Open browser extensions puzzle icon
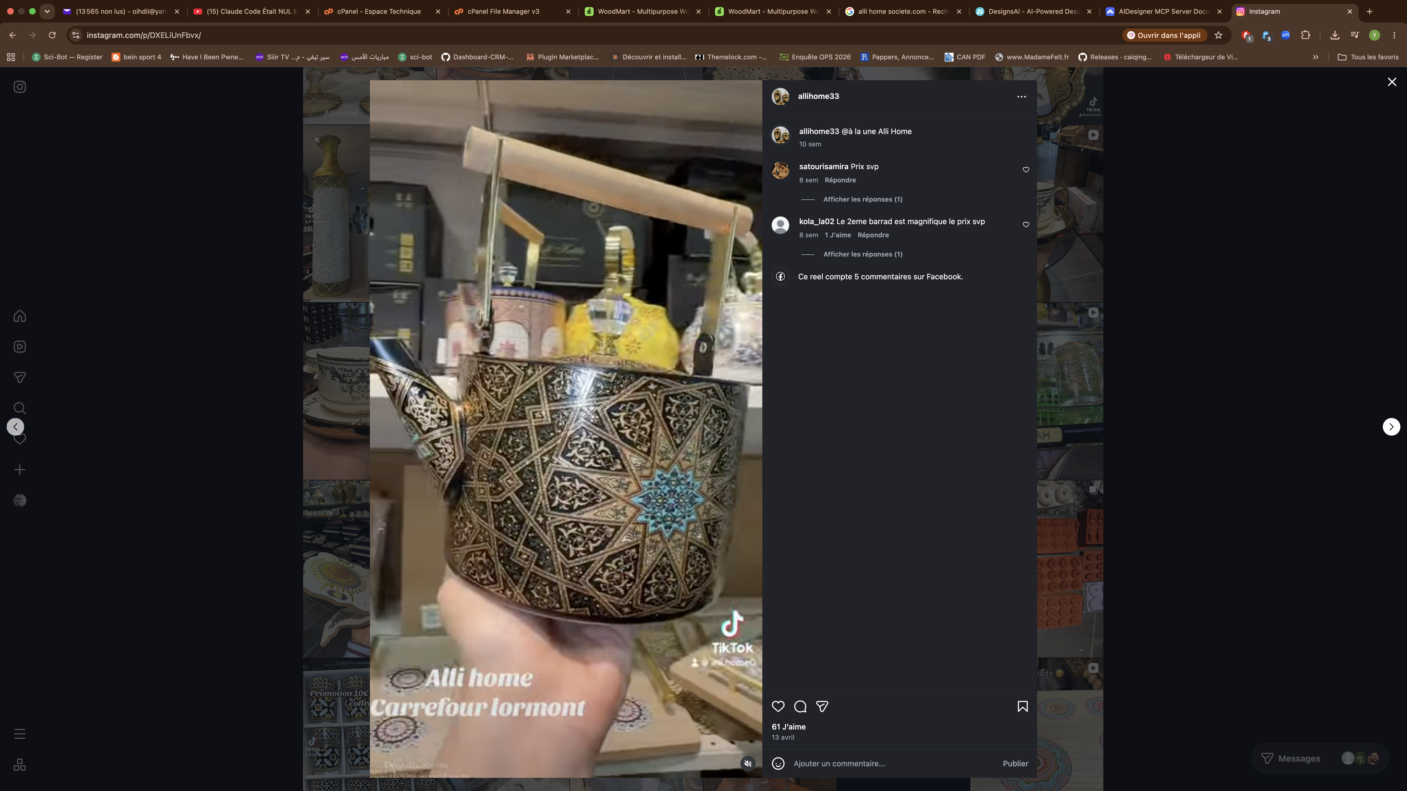Viewport: 1407px width, 791px height. coord(1305,35)
